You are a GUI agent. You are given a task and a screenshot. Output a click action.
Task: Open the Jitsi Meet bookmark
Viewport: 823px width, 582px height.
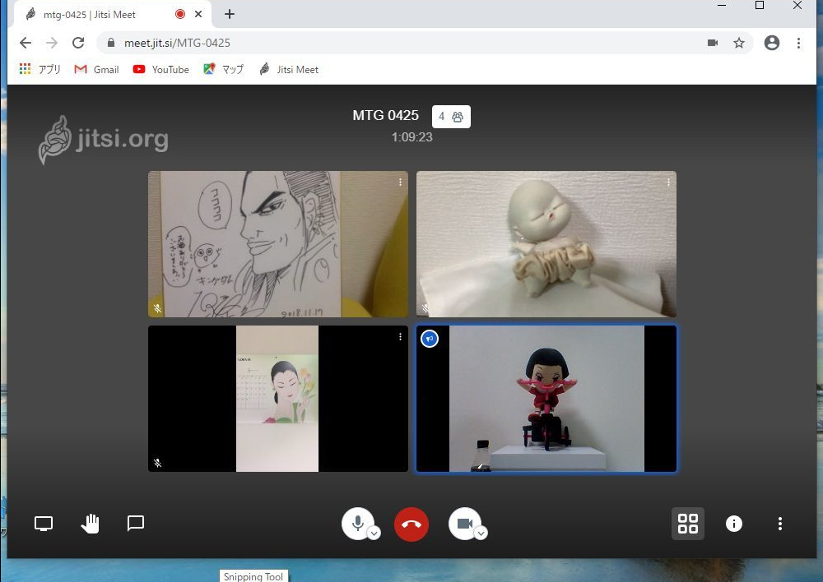click(289, 69)
